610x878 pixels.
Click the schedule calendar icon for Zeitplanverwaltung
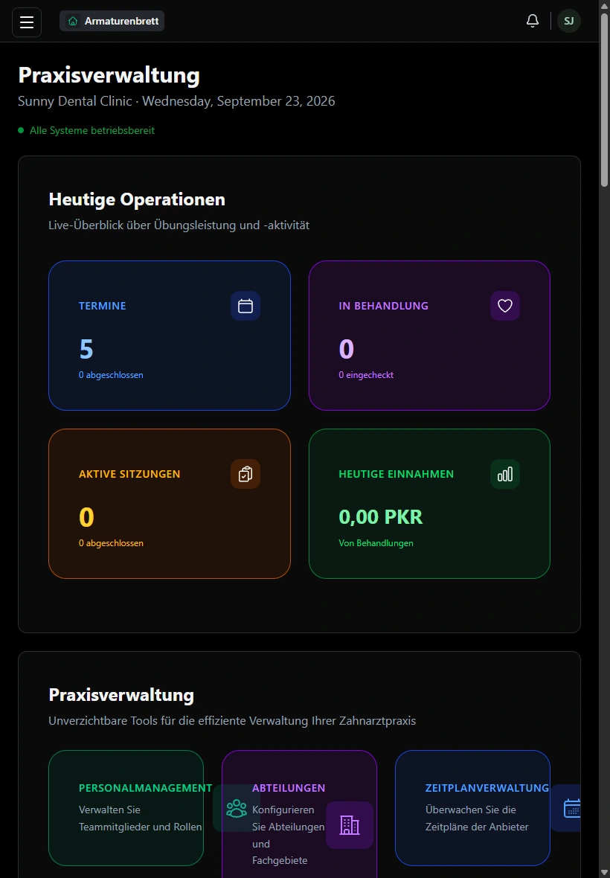pos(570,808)
